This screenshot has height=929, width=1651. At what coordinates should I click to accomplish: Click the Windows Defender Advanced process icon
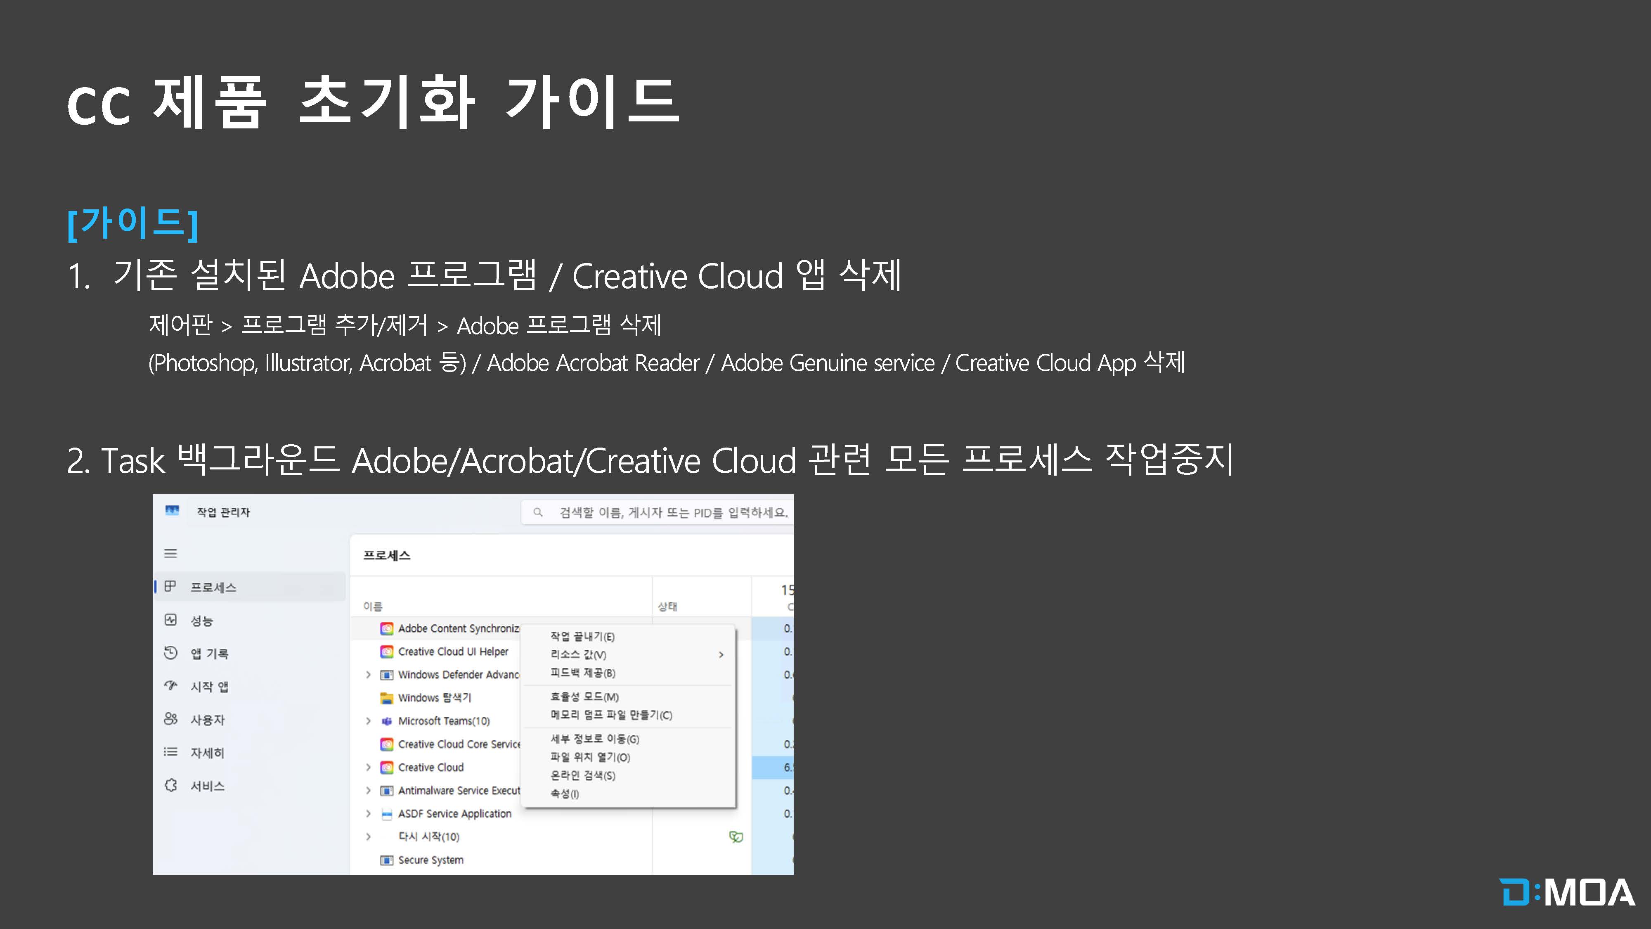[386, 675]
